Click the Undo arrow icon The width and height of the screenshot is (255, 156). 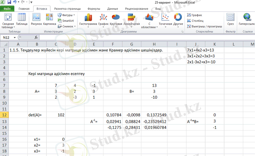15,2
